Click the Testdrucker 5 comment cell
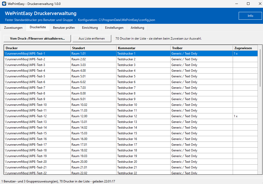 tap(143, 76)
